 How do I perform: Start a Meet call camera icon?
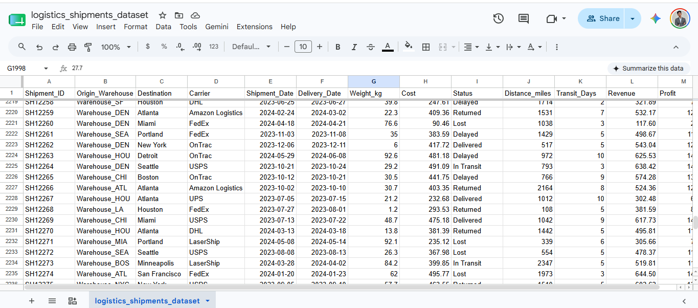point(551,18)
